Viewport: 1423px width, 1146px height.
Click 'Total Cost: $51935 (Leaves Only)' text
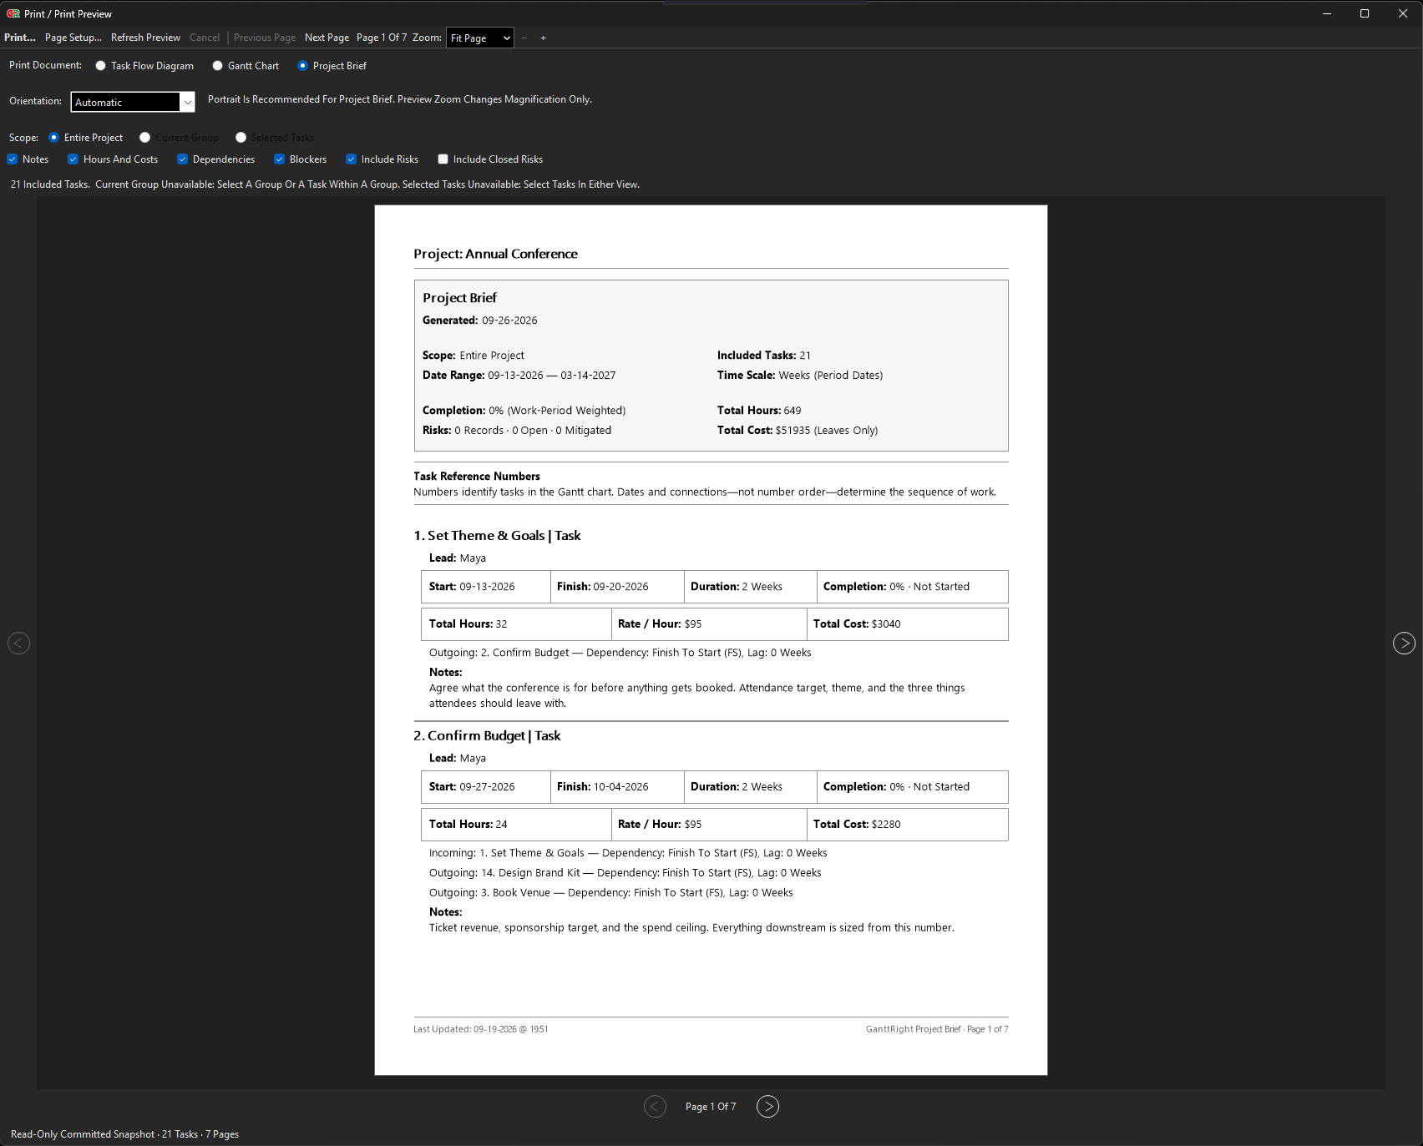798,431
